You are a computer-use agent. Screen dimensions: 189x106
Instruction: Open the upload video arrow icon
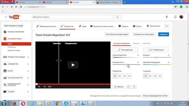[167, 17]
